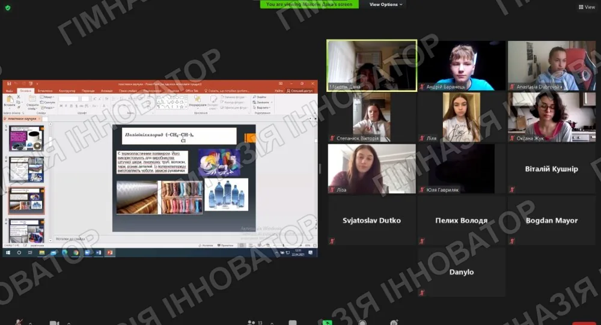Click the water bottles image on slide

[x=226, y=195]
